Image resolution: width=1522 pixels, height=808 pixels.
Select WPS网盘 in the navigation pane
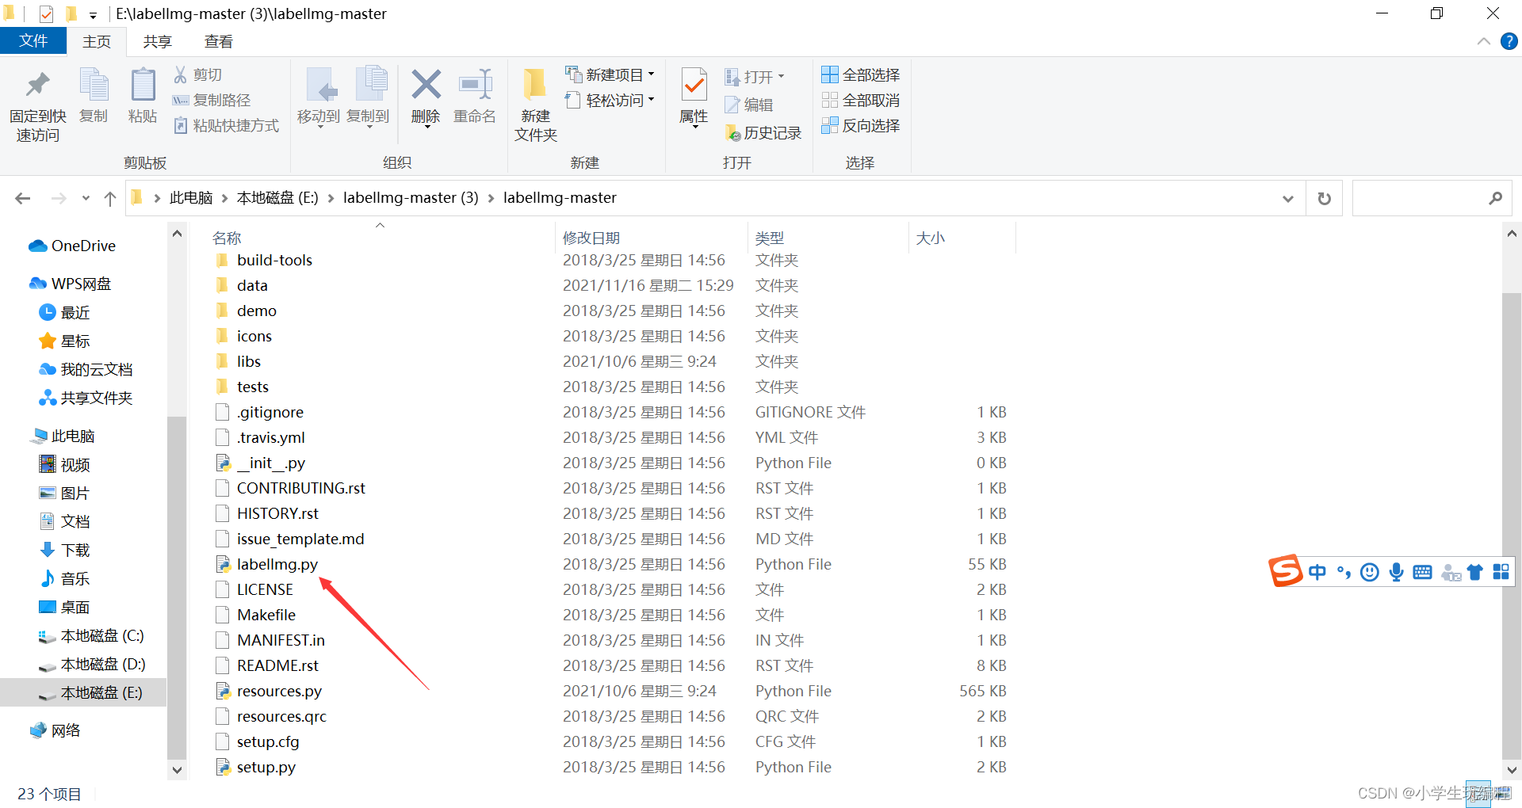(81, 284)
